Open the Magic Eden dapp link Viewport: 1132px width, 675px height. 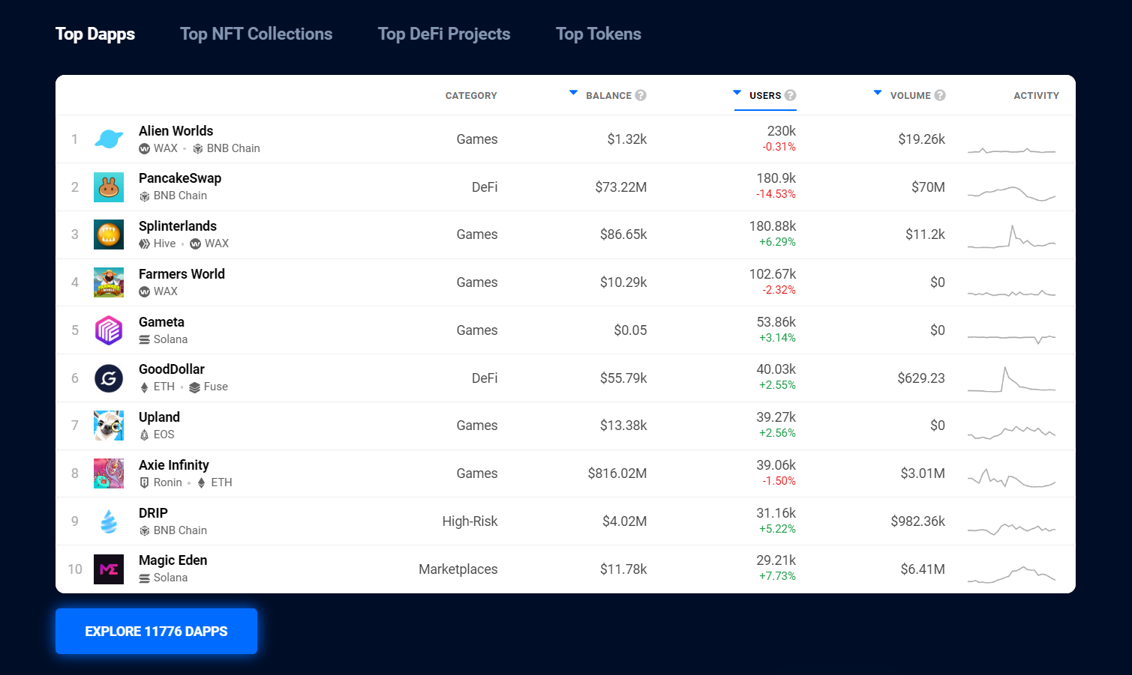coord(173,560)
